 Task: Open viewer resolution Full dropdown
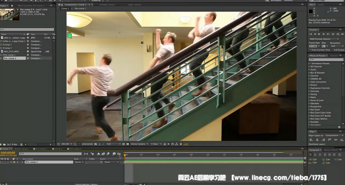click(114, 144)
